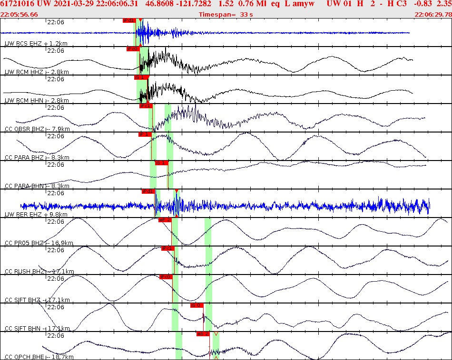The height and width of the screenshot is (360, 452).
Task: Select the iPc0 pick flag on SJFT BHZ
Action: click(165, 276)
